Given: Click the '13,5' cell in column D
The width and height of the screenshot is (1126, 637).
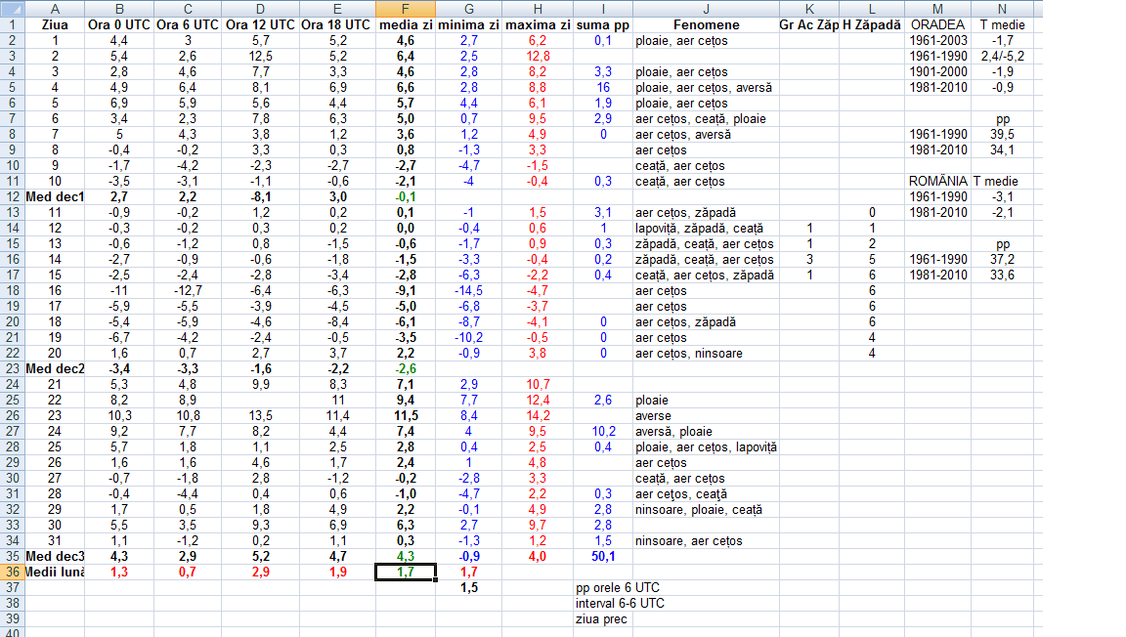Looking at the screenshot, I should [260, 416].
